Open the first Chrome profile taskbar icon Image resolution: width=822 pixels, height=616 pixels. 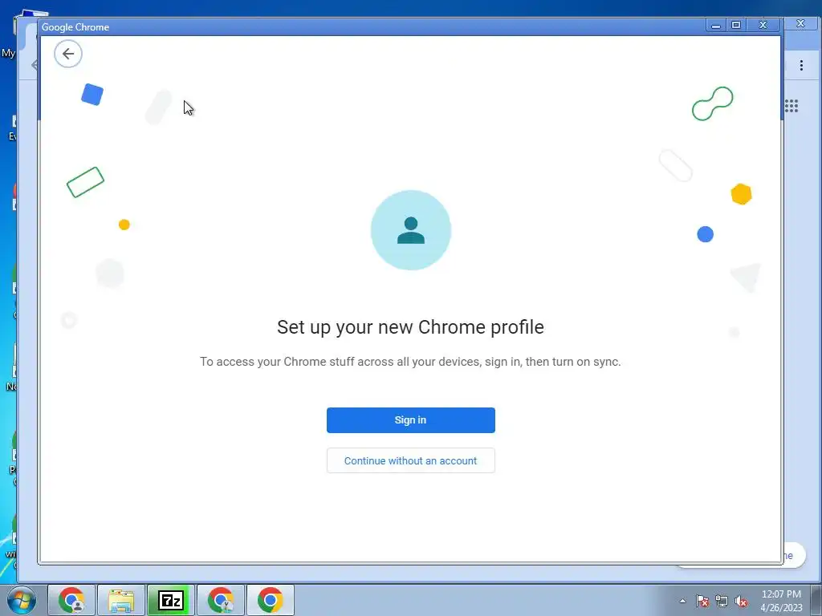tap(71, 600)
